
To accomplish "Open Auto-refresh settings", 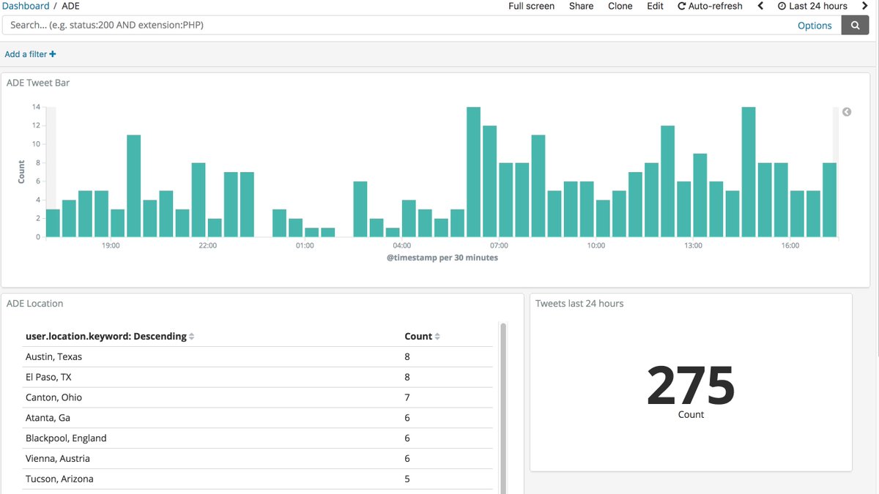I will [x=710, y=6].
